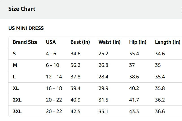The width and height of the screenshot is (182, 121).
Task: Click the USA size 4 - 6 cell
Action: coord(51,54)
